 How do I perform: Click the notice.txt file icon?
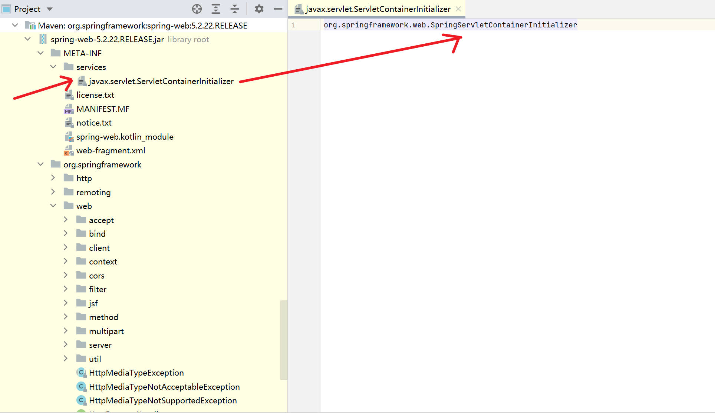(x=69, y=123)
